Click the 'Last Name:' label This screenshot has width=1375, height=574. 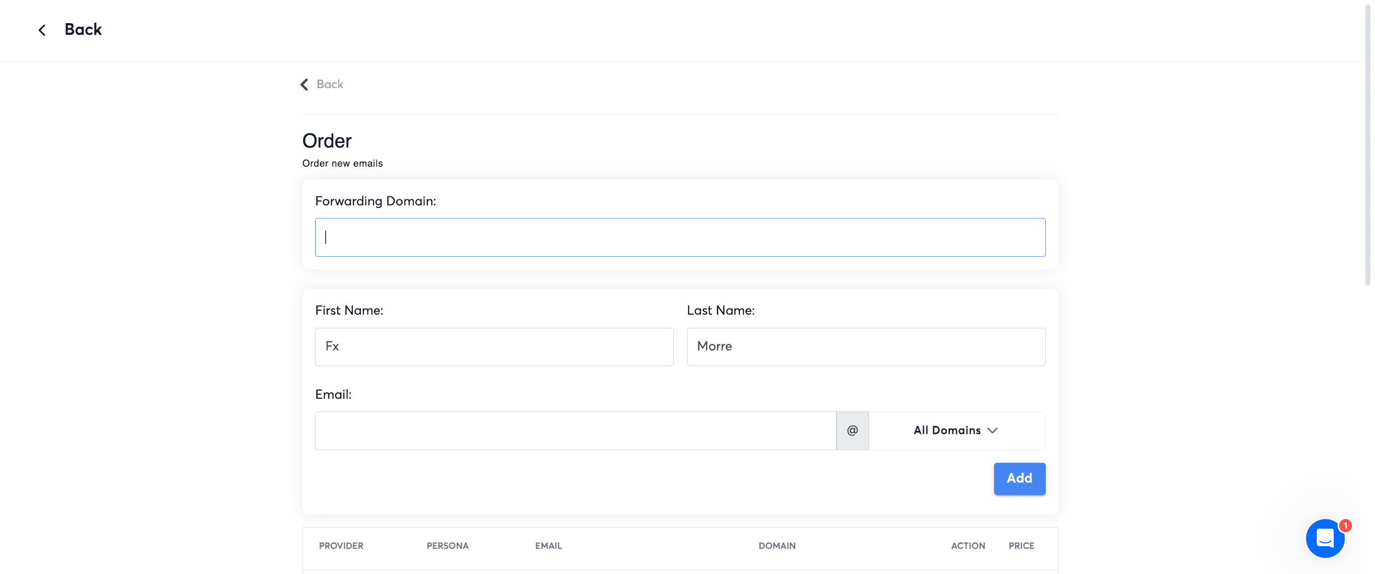[721, 311]
